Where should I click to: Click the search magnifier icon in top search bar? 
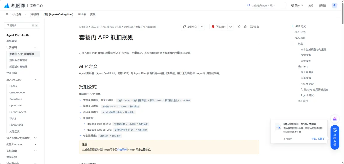249,5
